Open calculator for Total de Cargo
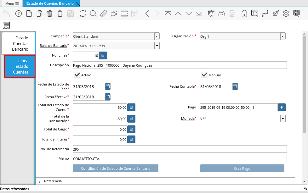This screenshot has height=193, width=308. (131, 129)
